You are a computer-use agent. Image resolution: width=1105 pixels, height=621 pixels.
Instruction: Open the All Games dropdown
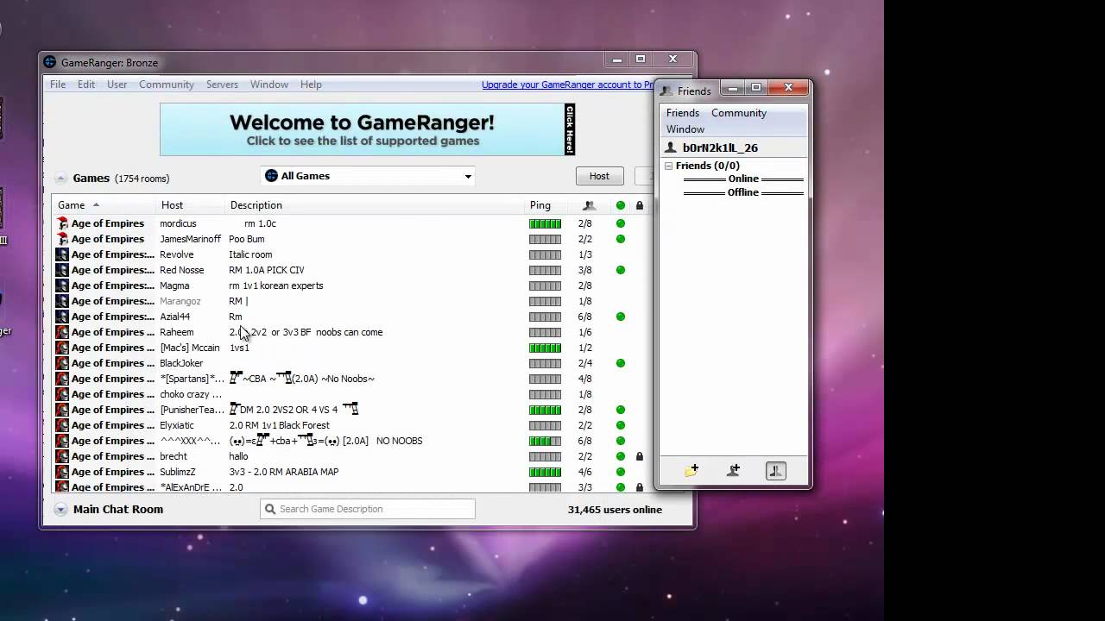[368, 176]
